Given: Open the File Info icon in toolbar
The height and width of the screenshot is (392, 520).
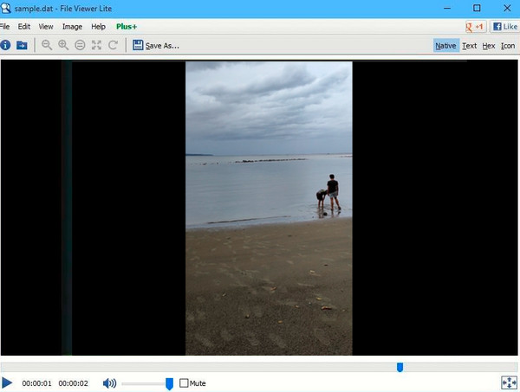Looking at the screenshot, I should coord(5,45).
